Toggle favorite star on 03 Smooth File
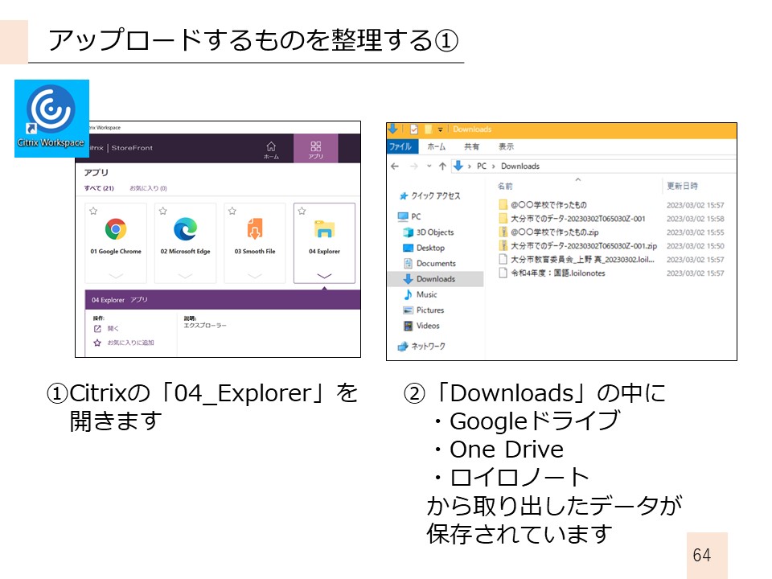Screen dimensions: 772x579 232,211
